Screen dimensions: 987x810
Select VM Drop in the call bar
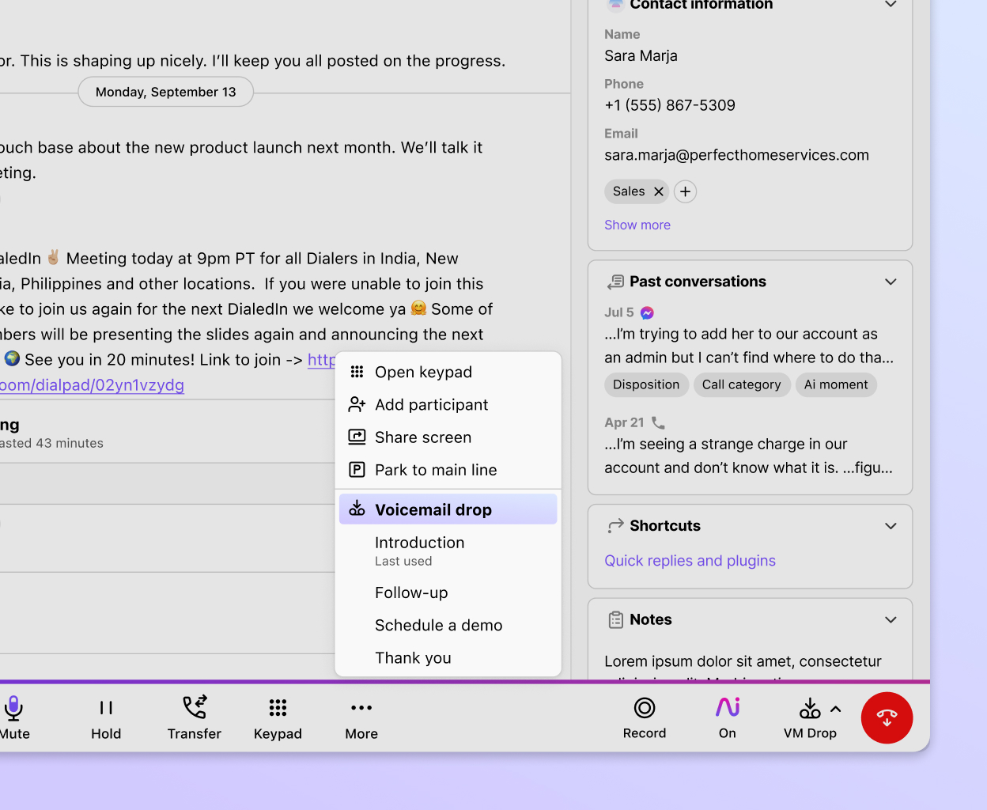point(810,717)
